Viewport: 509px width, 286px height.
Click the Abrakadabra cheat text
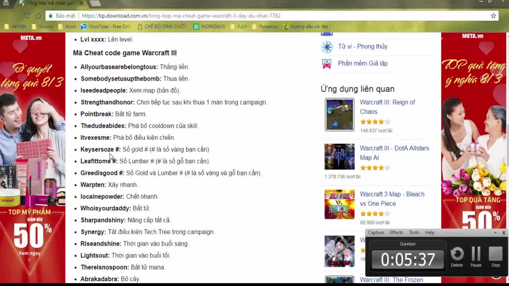[100, 279]
